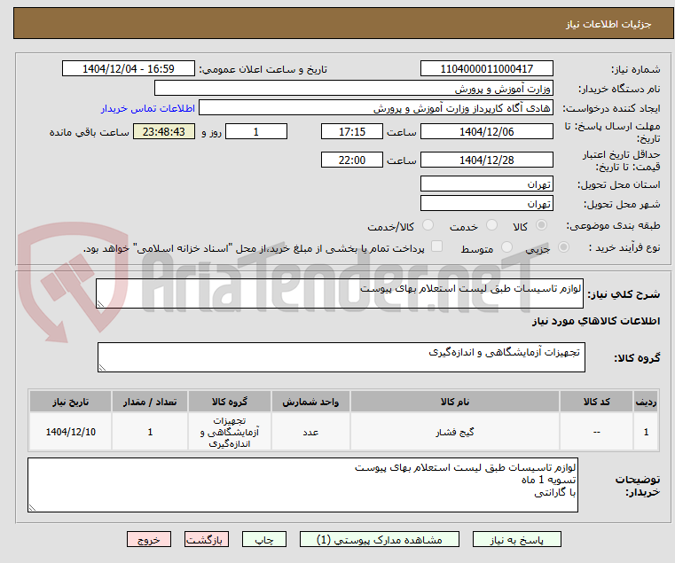
Task: Click the deadline time field 17:15
Action: pos(352,132)
